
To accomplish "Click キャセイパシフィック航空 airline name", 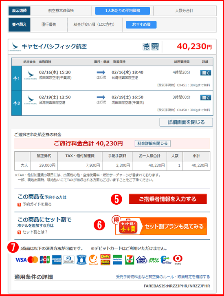I will point(55,46).
